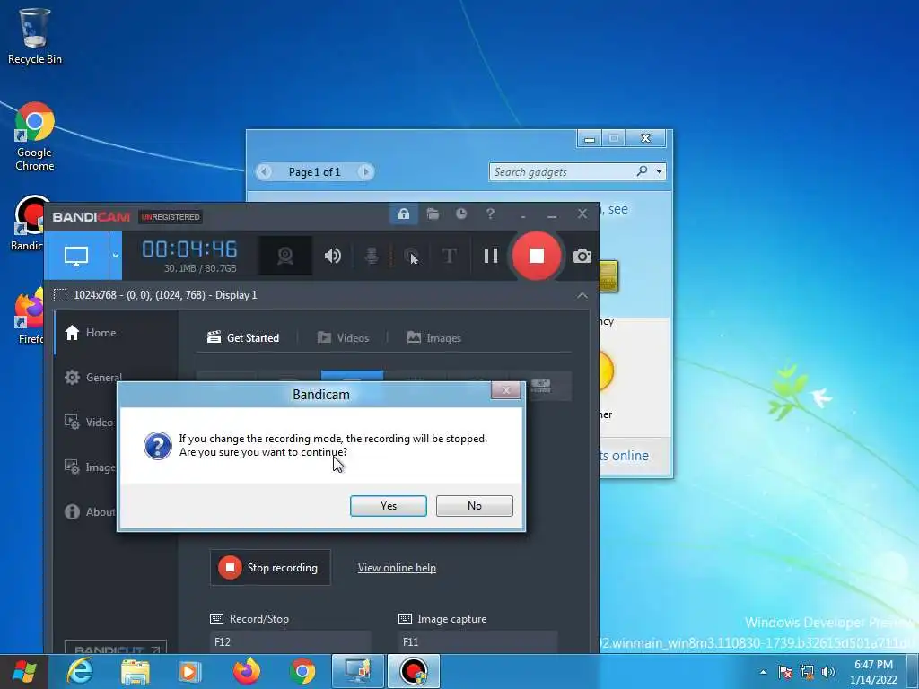Open the network tray icon

[807, 672]
